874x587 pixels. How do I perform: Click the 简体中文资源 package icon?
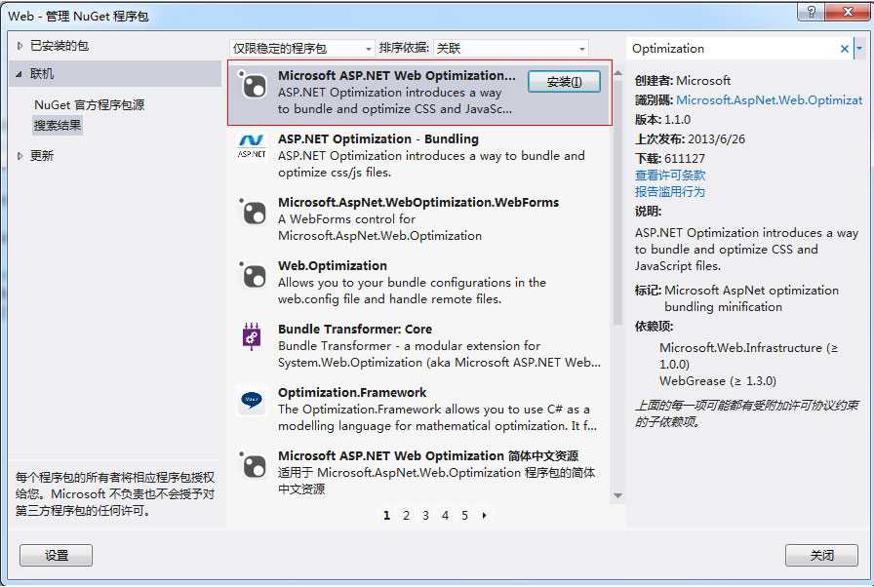(x=252, y=465)
